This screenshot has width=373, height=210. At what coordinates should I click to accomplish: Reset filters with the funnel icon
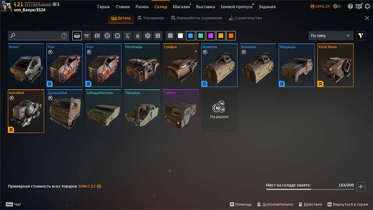(x=361, y=36)
